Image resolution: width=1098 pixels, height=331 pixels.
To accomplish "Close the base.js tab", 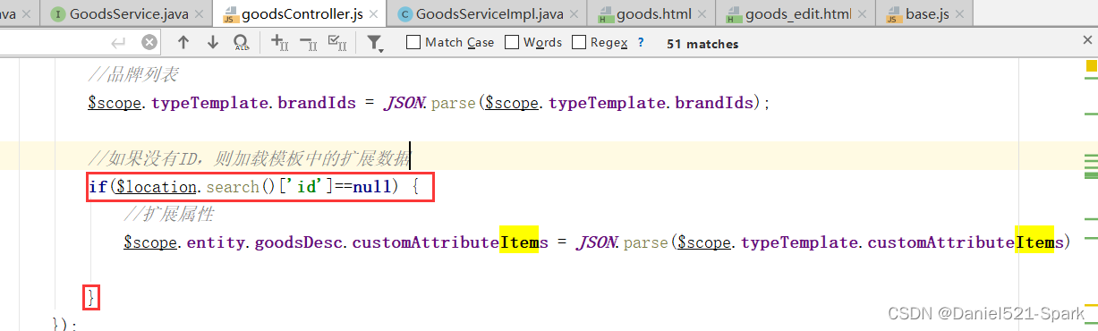I will pos(960,14).
